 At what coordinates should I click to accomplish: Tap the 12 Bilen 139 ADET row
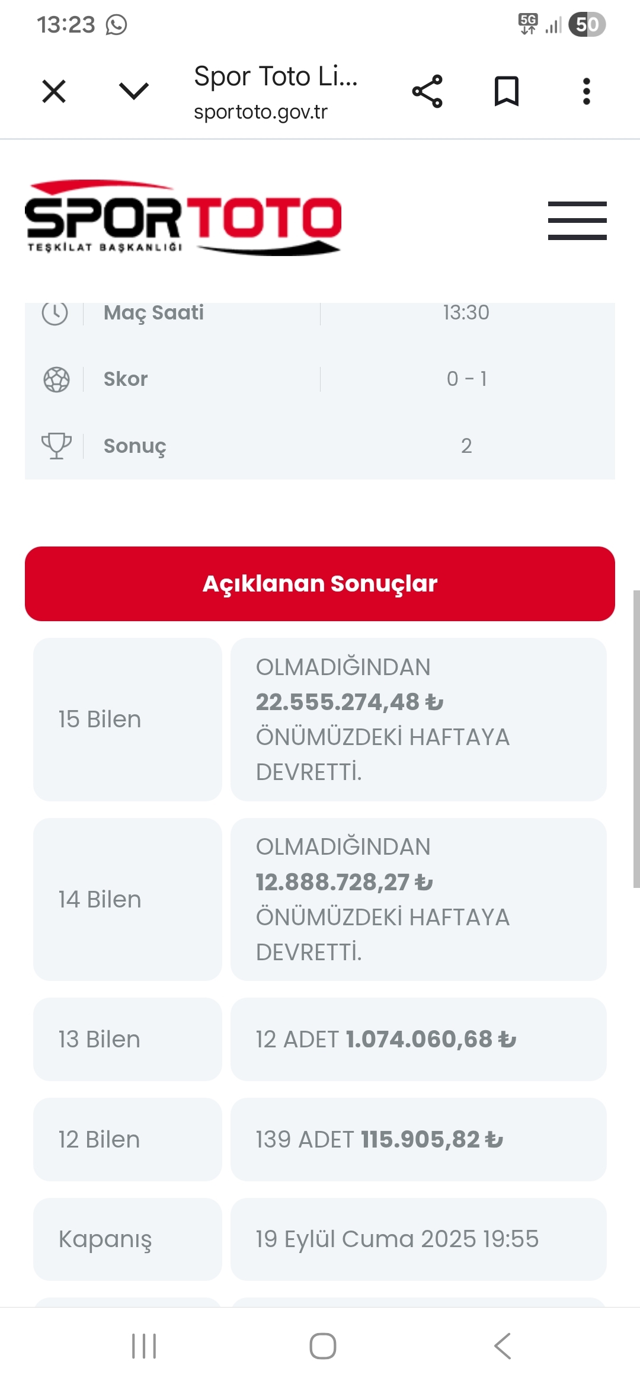[418, 1139]
